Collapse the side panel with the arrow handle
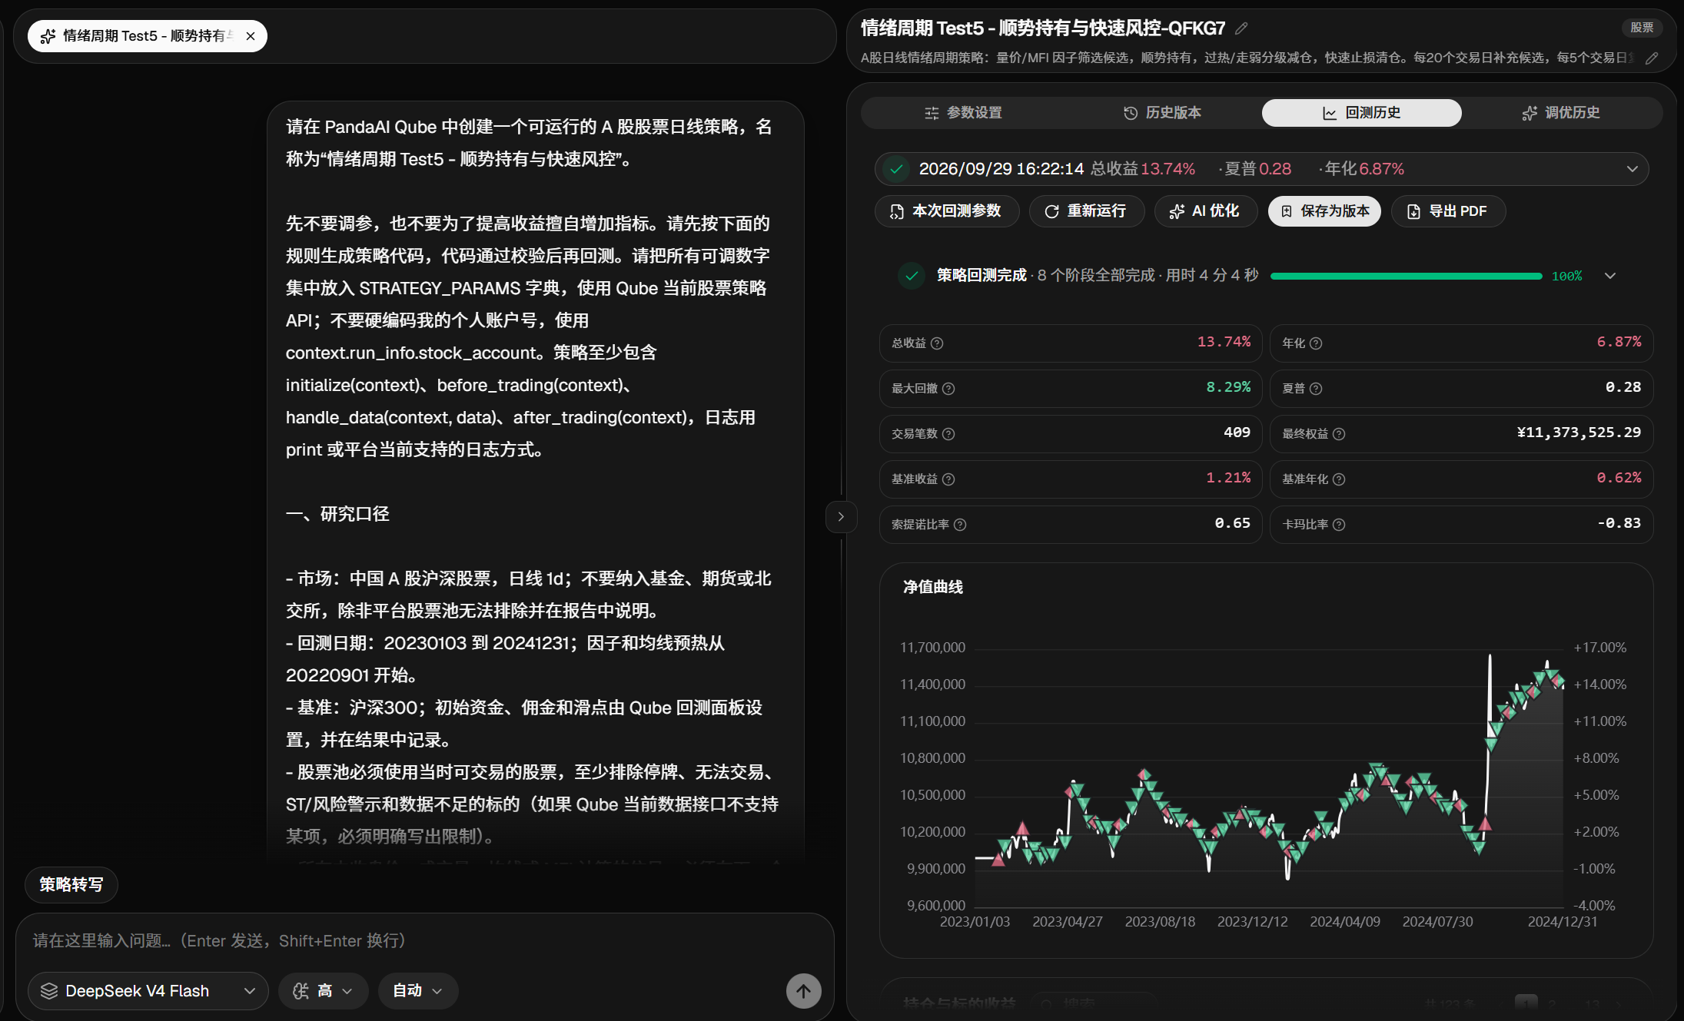 (x=841, y=517)
